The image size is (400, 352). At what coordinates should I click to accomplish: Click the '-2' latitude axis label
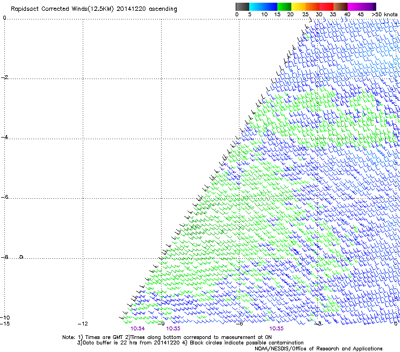click(x=4, y=77)
